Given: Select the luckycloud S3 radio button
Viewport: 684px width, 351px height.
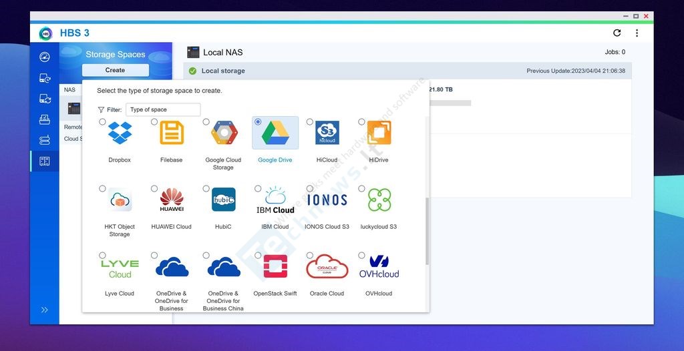Looking at the screenshot, I should click(x=361, y=188).
